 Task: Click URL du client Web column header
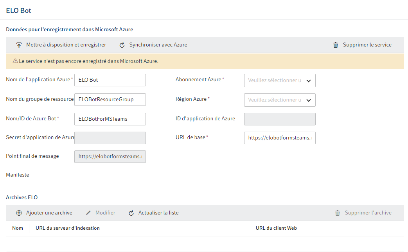(276, 228)
